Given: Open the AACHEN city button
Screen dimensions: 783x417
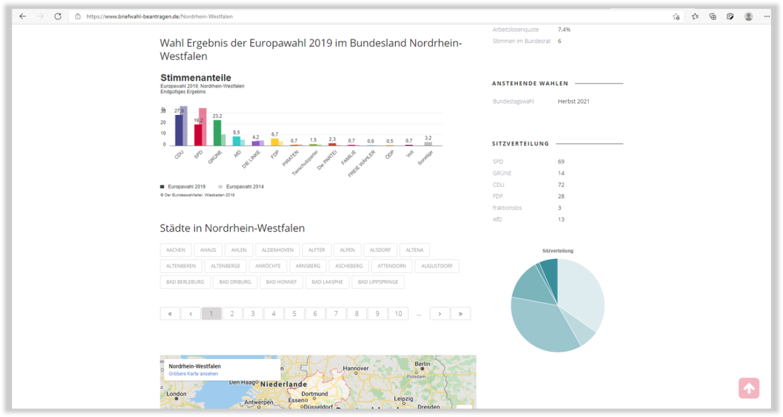Looking at the screenshot, I should (x=176, y=250).
